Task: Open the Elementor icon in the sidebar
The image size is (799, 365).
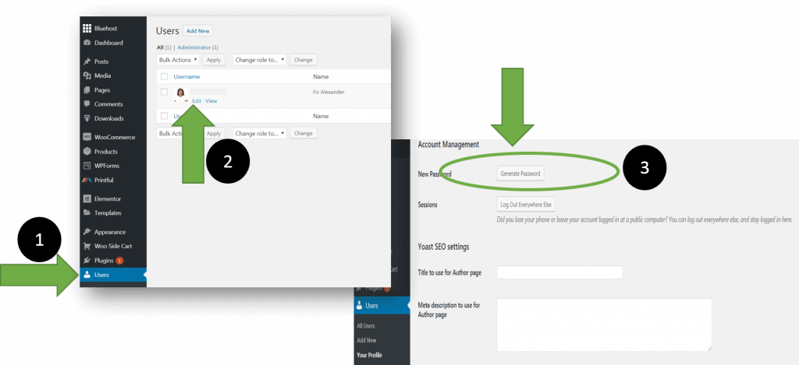Action: (87, 198)
